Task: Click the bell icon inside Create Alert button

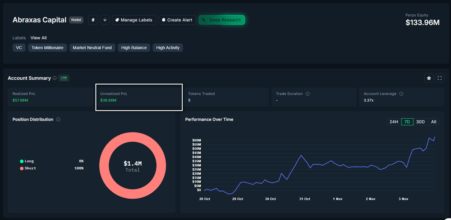Action: (163, 20)
